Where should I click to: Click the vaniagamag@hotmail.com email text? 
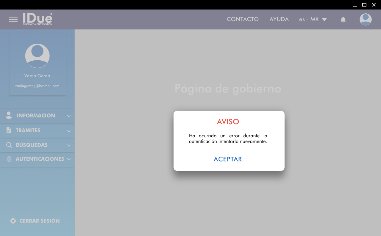[37, 86]
